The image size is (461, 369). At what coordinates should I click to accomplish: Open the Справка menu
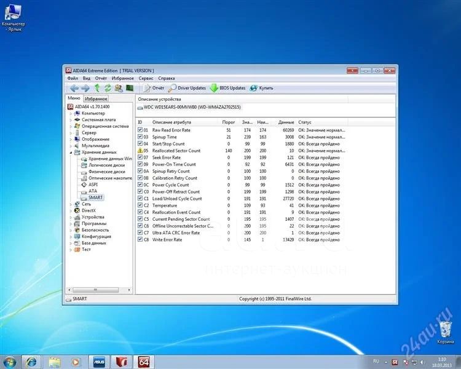point(167,78)
